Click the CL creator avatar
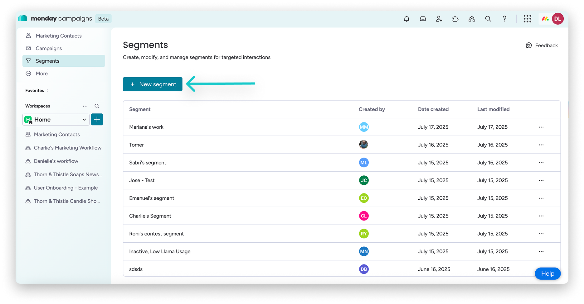This screenshot has width=584, height=304. coord(364,216)
